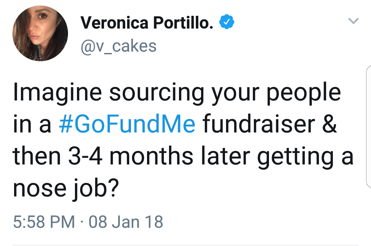Click the ampersand after fundraiser

coord(329,124)
